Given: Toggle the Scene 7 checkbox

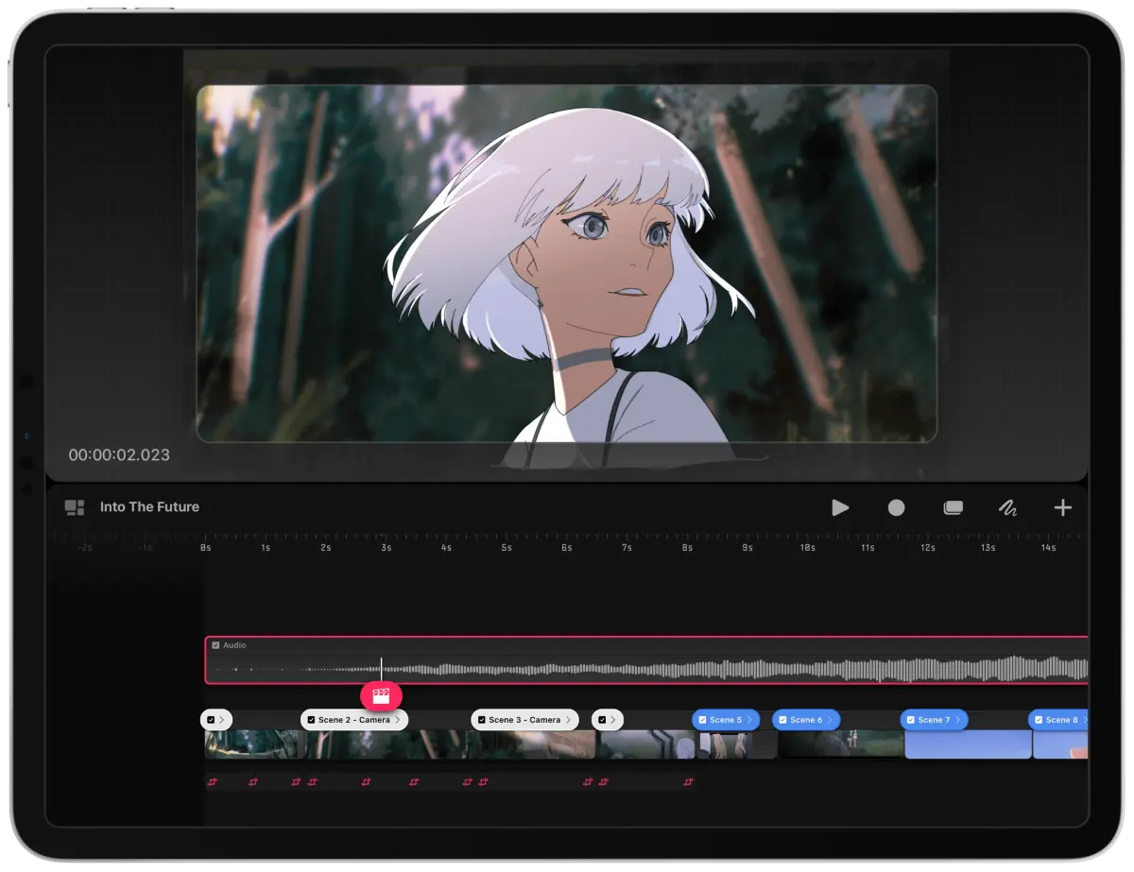Looking at the screenshot, I should (910, 720).
